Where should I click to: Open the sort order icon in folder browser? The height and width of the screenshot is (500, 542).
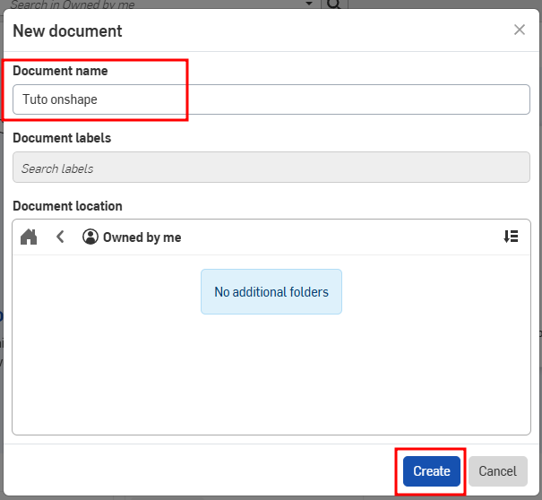pos(511,237)
